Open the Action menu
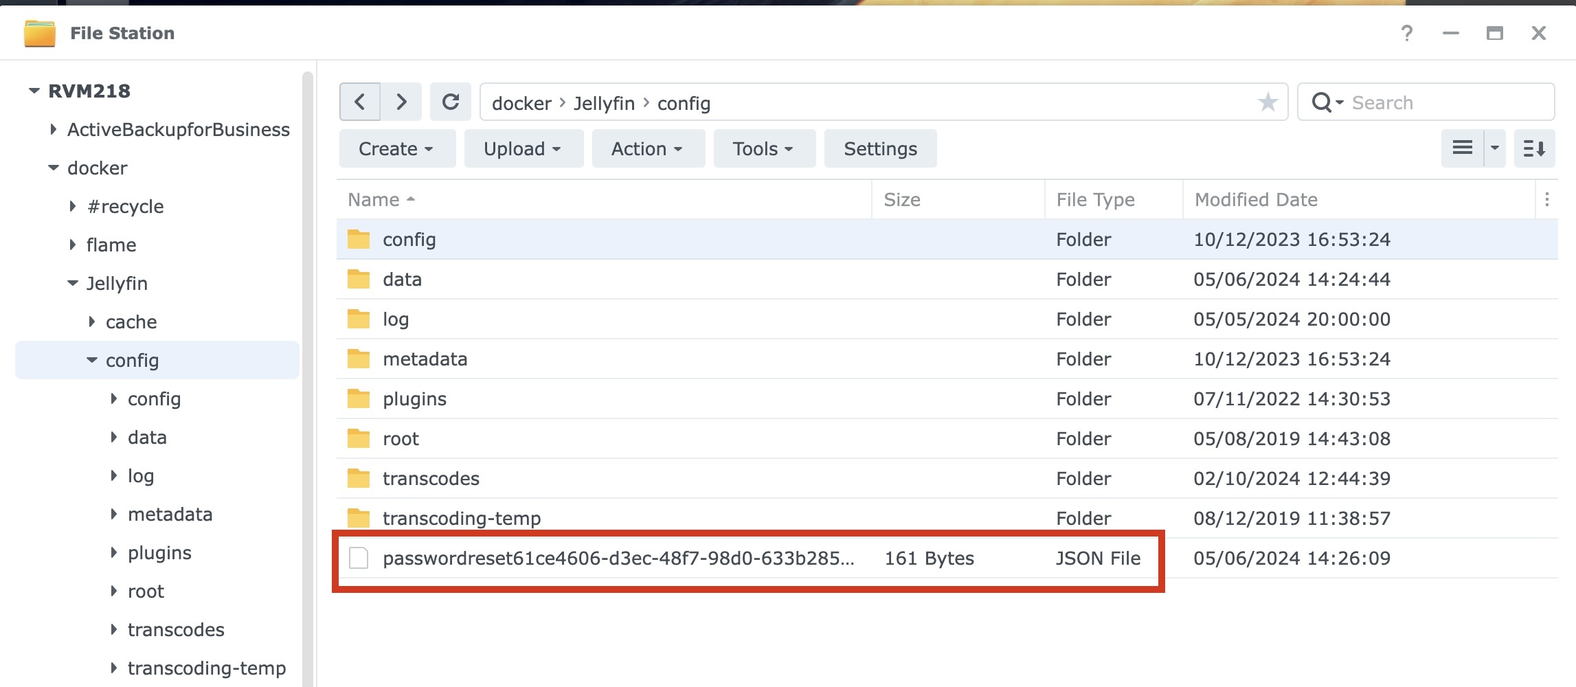1576x687 pixels. pos(648,148)
